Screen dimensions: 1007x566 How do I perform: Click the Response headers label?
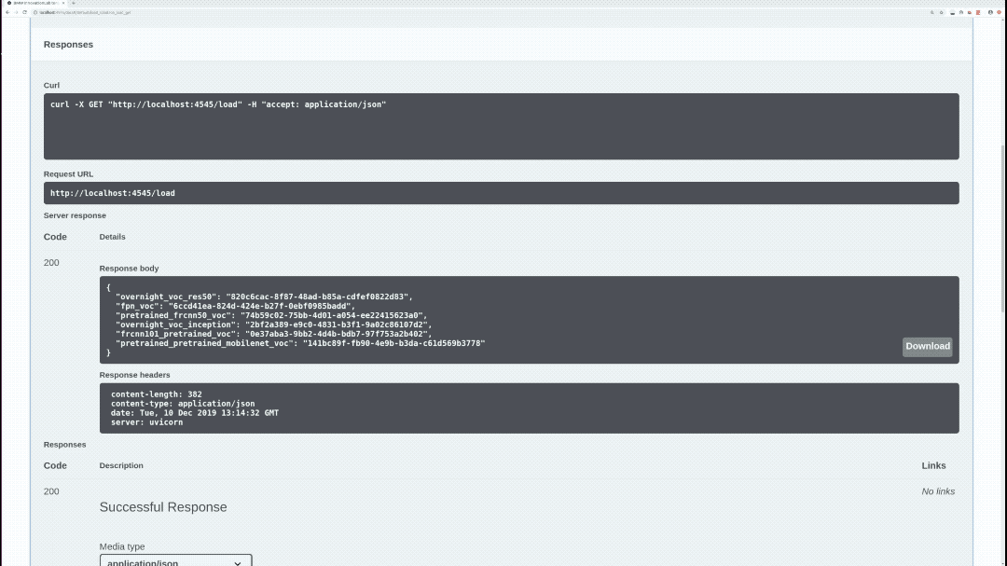135,375
